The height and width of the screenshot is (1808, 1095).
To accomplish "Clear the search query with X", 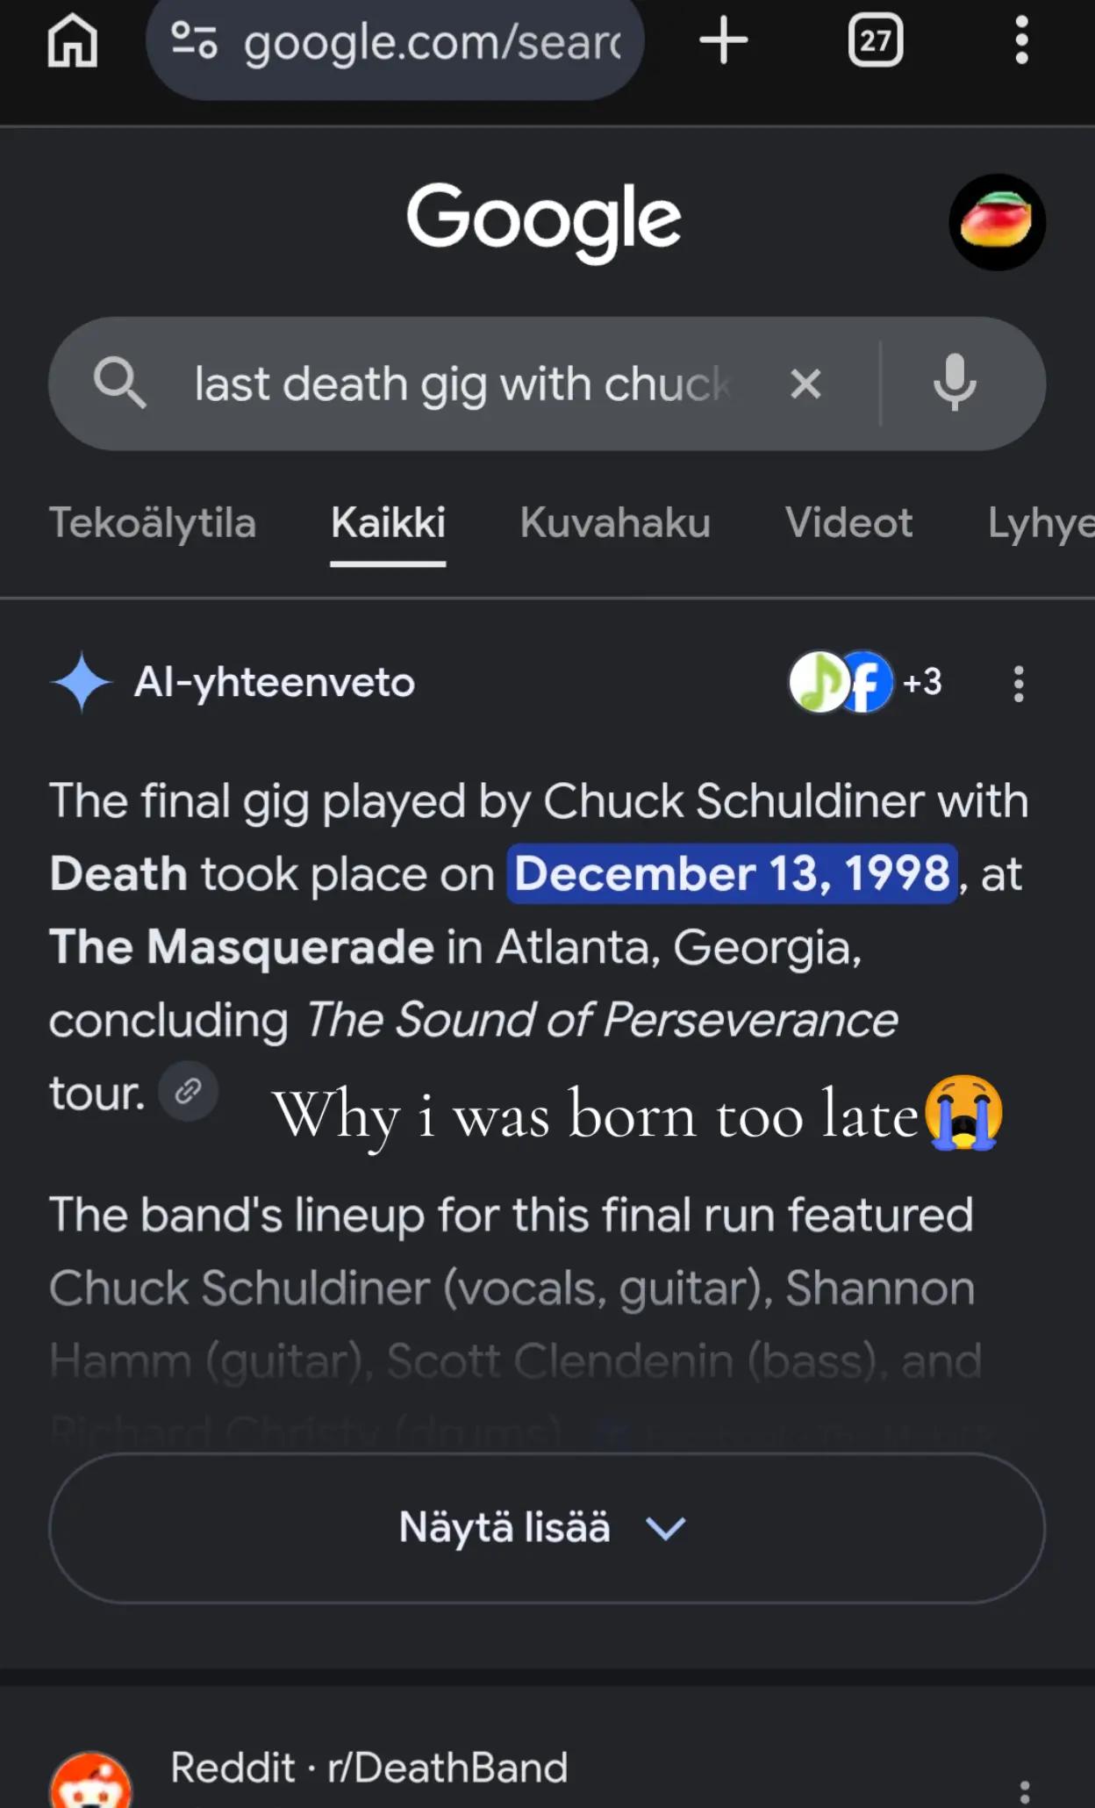I will tap(805, 384).
